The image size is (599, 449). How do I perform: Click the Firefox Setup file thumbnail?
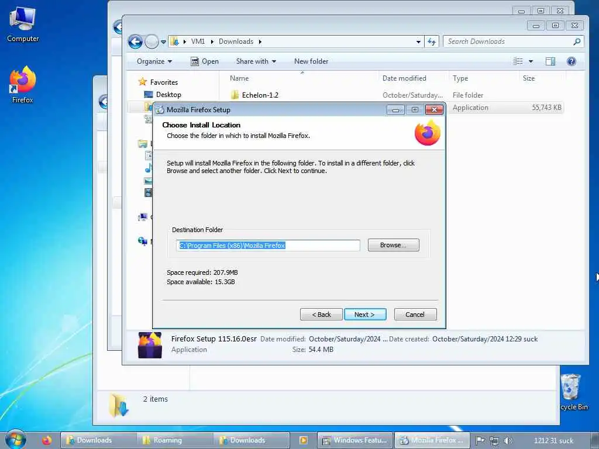pos(150,345)
